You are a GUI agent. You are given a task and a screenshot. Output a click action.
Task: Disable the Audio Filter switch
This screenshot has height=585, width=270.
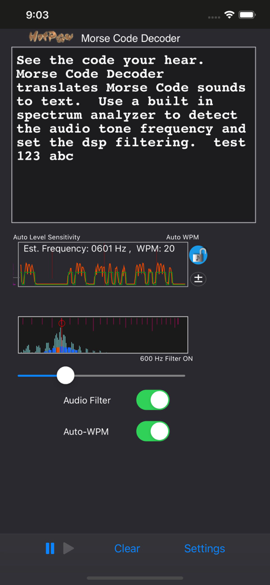tap(153, 400)
